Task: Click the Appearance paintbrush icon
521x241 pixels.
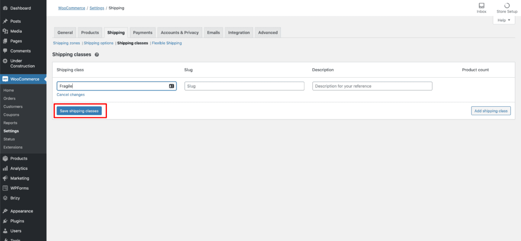Action: pos(5,211)
